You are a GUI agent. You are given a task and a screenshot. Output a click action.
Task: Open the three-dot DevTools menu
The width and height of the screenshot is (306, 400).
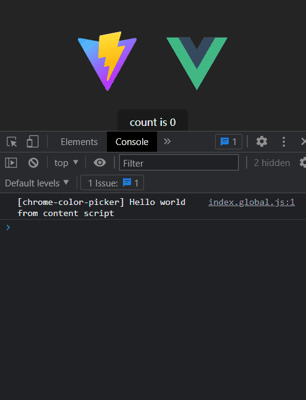(x=284, y=141)
